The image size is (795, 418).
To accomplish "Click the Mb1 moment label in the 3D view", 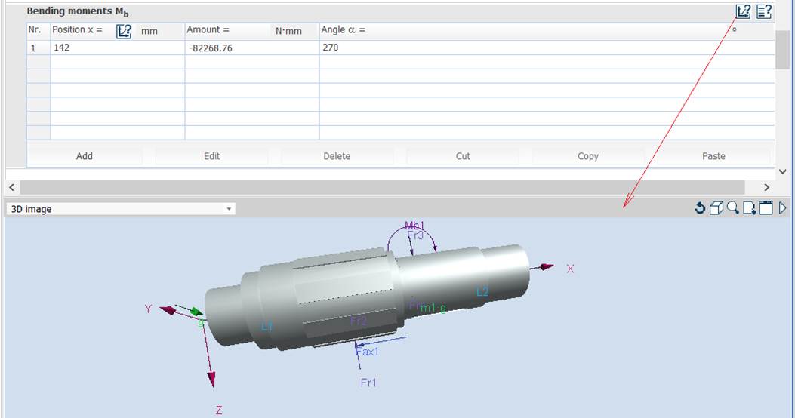I will (414, 226).
